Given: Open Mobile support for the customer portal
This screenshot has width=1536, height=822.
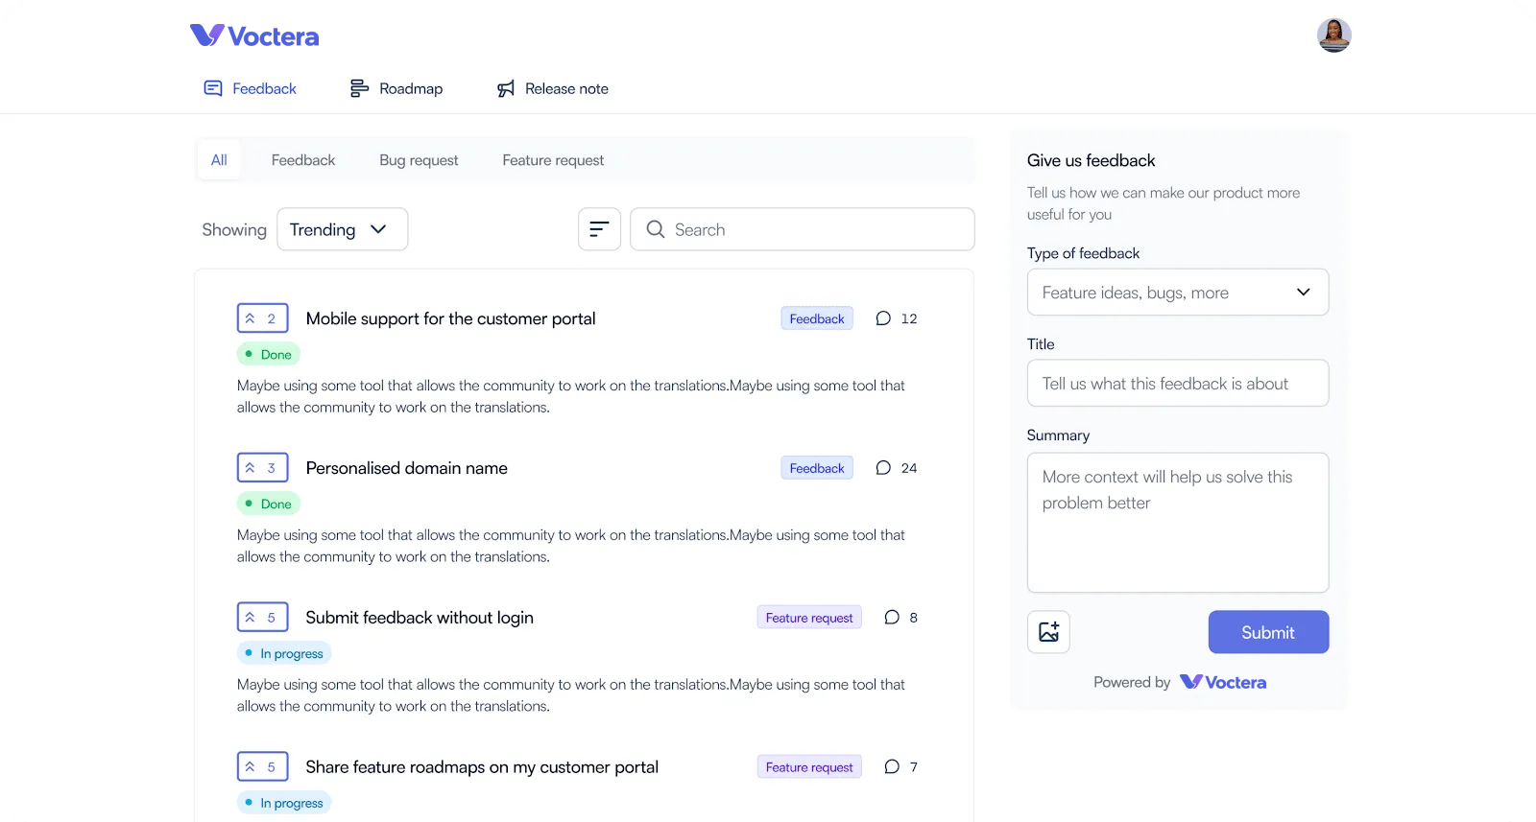Looking at the screenshot, I should coord(450,318).
